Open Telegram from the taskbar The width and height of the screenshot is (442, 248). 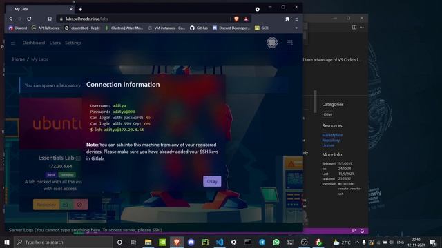[x=262, y=242]
